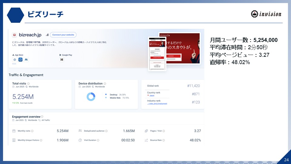This screenshot has width=291, height=164.
Task: Click the info icon next to Total visits
Action: click(28, 84)
